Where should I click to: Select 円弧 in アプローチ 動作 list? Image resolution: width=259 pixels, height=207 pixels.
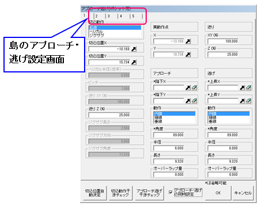pyautogui.click(x=174, y=114)
